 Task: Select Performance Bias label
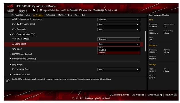click(x=20, y=69)
